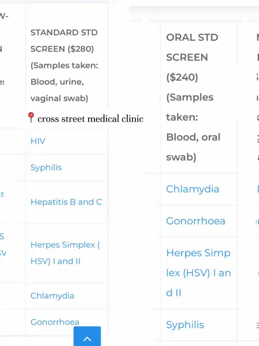Viewport: 259px width, 346px height.
Task: Open Herpes Simplex (HSV) I and II, left table
Action: pos(65,253)
